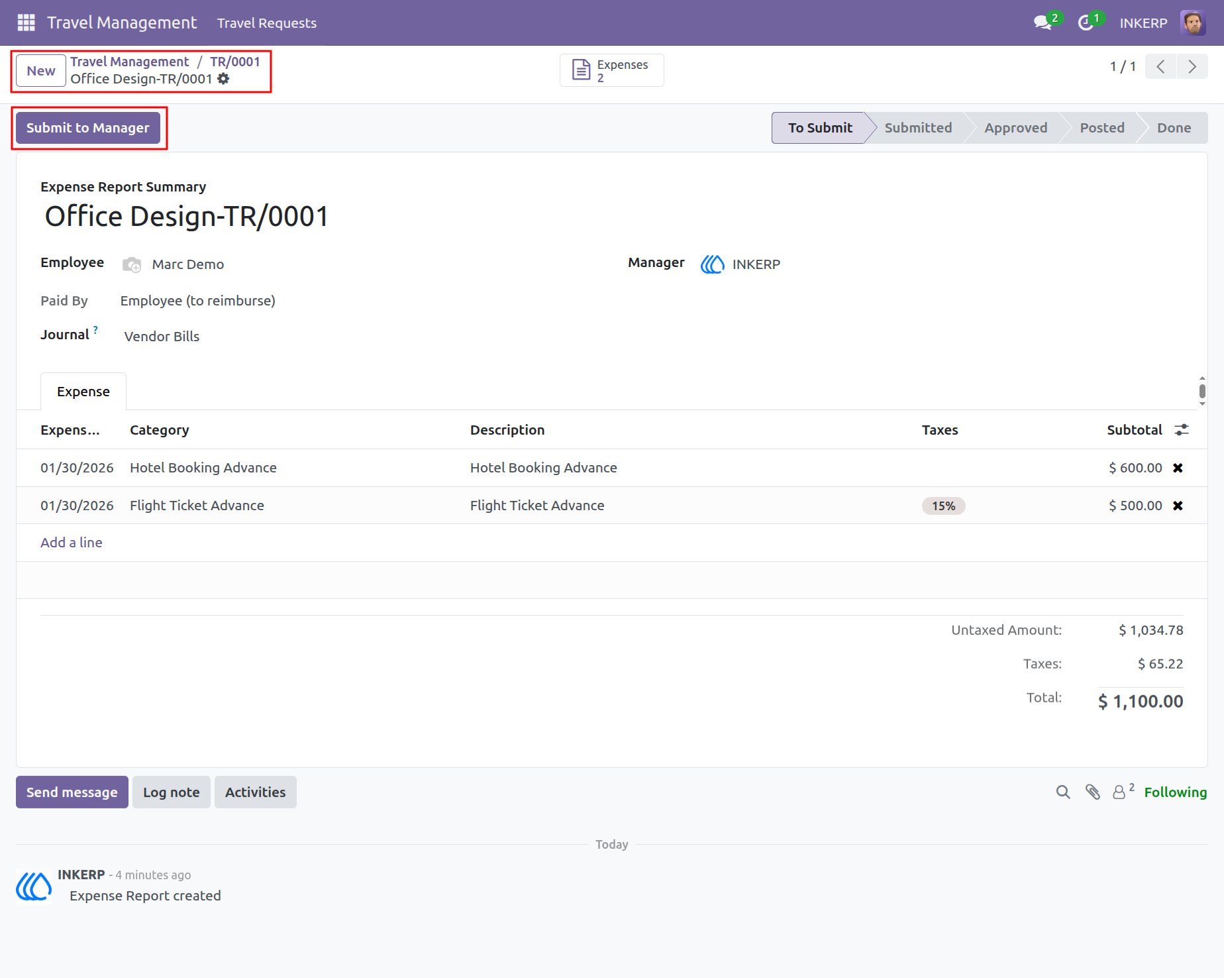The height and width of the screenshot is (978, 1224).
Task: Open the gear actions menu by Office Design-TR/0001
Action: [x=224, y=79]
